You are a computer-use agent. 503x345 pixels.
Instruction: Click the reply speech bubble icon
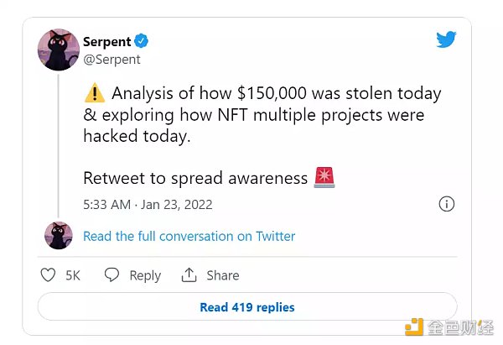click(x=111, y=275)
